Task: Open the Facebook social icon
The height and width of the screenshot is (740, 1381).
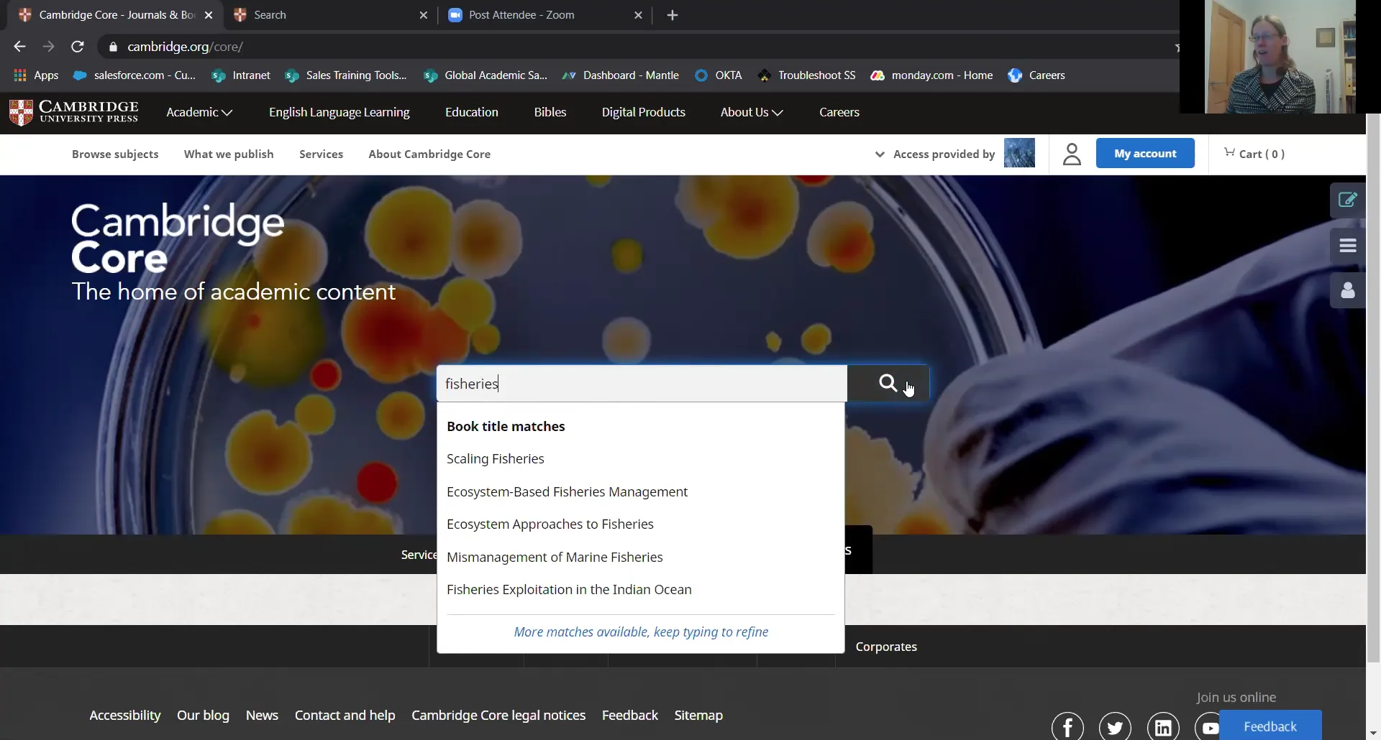Action: [1067, 727]
